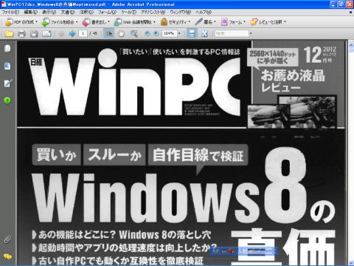
Task: Click the vertical scrollbar down arrow
Action: [x=351, y=263]
